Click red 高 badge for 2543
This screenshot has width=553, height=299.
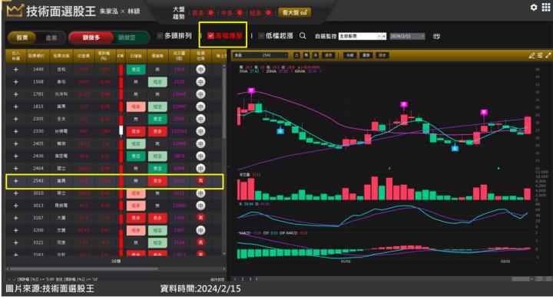tap(200, 181)
